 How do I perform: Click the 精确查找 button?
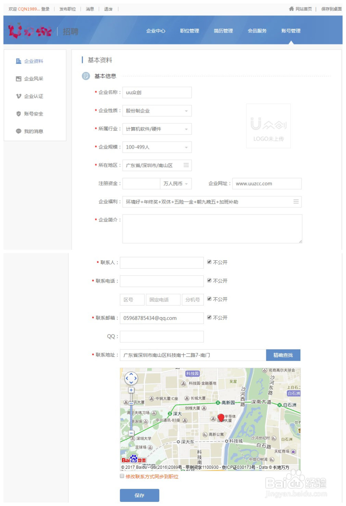coord(283,355)
